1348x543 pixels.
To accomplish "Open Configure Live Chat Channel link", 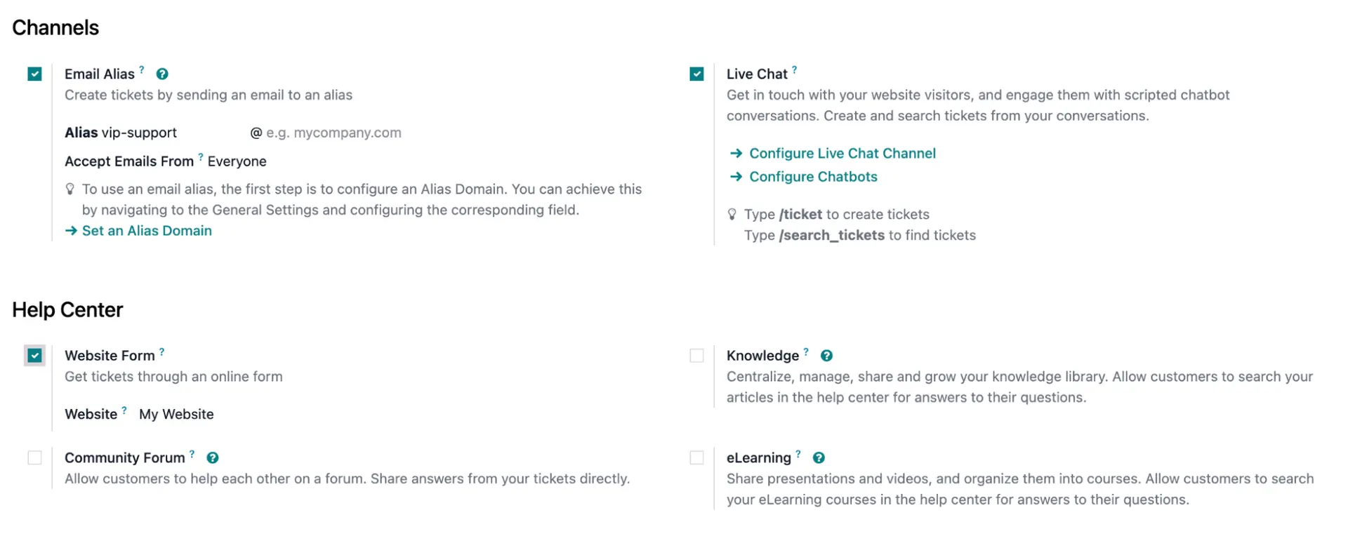I will (842, 154).
